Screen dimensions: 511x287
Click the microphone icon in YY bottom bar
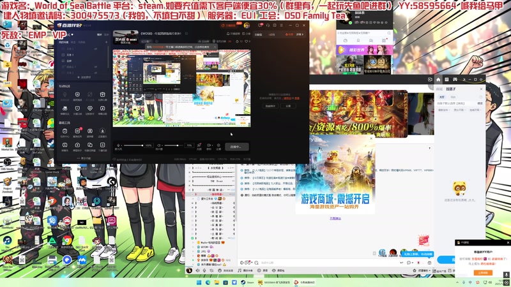pyautogui.click(x=204, y=270)
